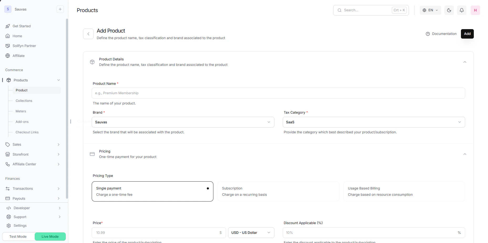Image resolution: width=488 pixels, height=243 pixels.
Task: Click the black Add button
Action: coord(467,34)
